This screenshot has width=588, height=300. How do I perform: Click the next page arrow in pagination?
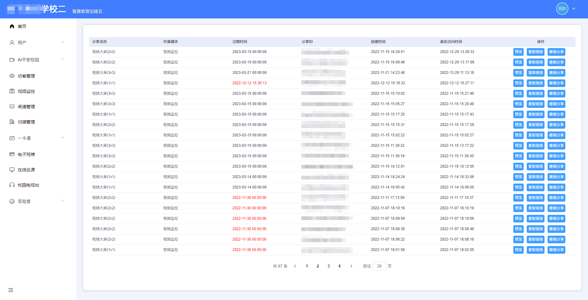pyautogui.click(x=351, y=266)
